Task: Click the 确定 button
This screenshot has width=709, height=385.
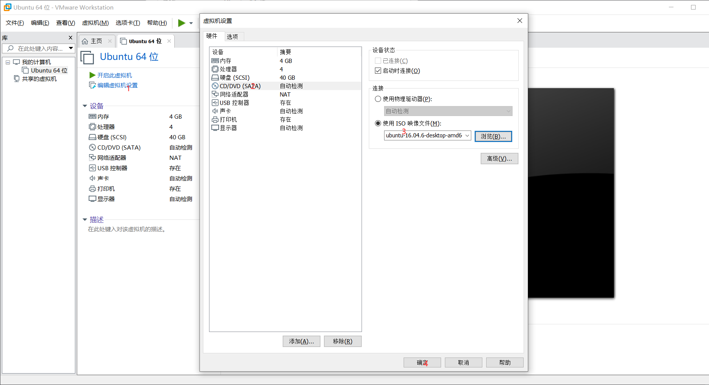Action: tap(422, 362)
